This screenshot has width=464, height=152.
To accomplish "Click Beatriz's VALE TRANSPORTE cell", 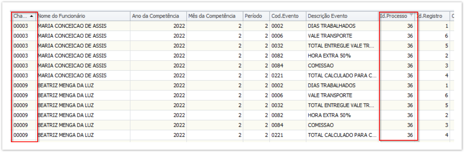I will point(330,95).
